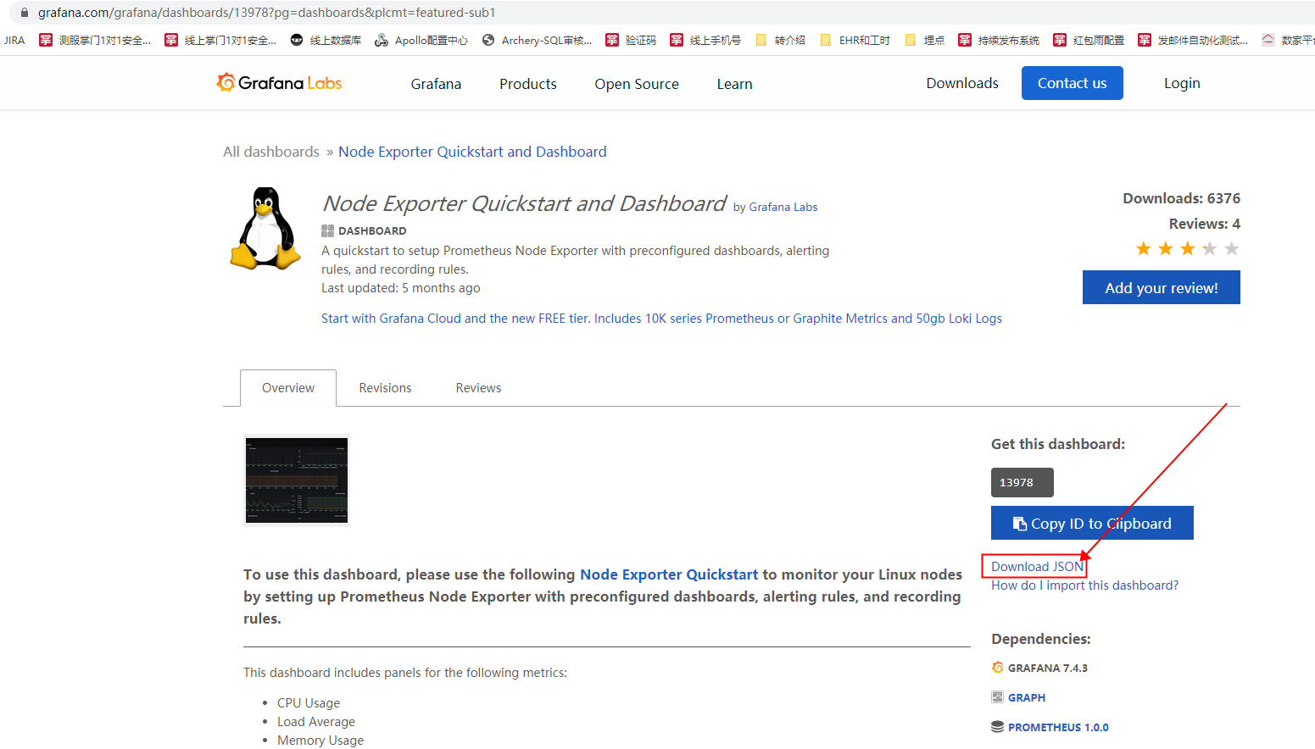
Task: Open the Learn nav menu
Action: click(734, 84)
